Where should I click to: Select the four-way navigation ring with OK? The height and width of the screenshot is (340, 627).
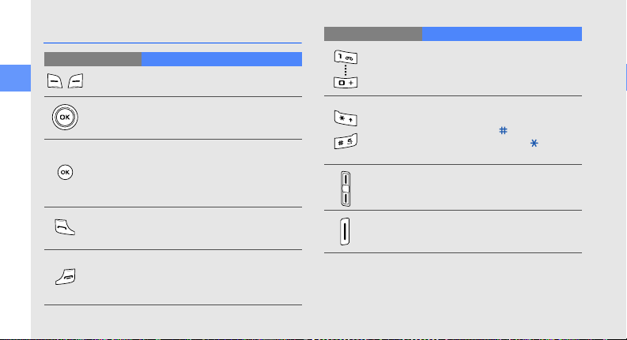(65, 118)
